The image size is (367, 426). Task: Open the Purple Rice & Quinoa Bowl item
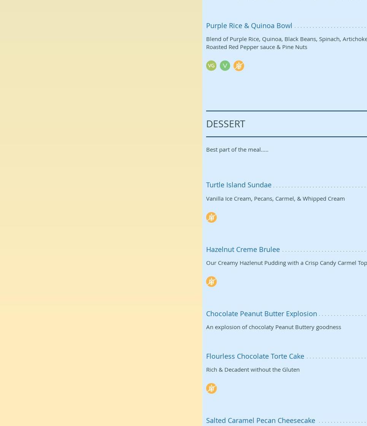tap(249, 26)
